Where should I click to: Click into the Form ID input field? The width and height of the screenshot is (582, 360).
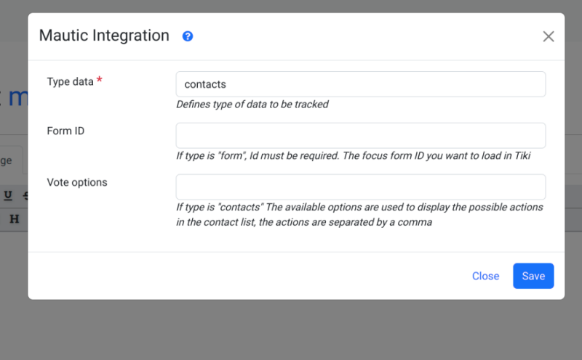pyautogui.click(x=360, y=136)
